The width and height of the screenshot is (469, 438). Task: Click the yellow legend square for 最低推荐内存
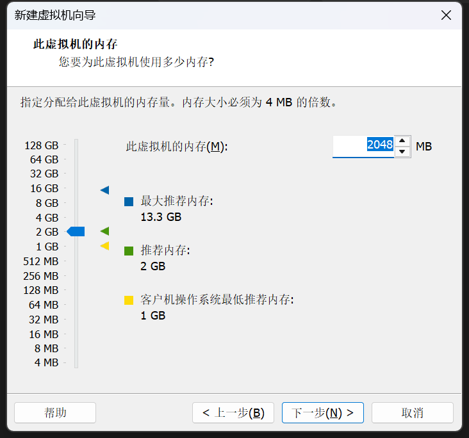(x=129, y=300)
